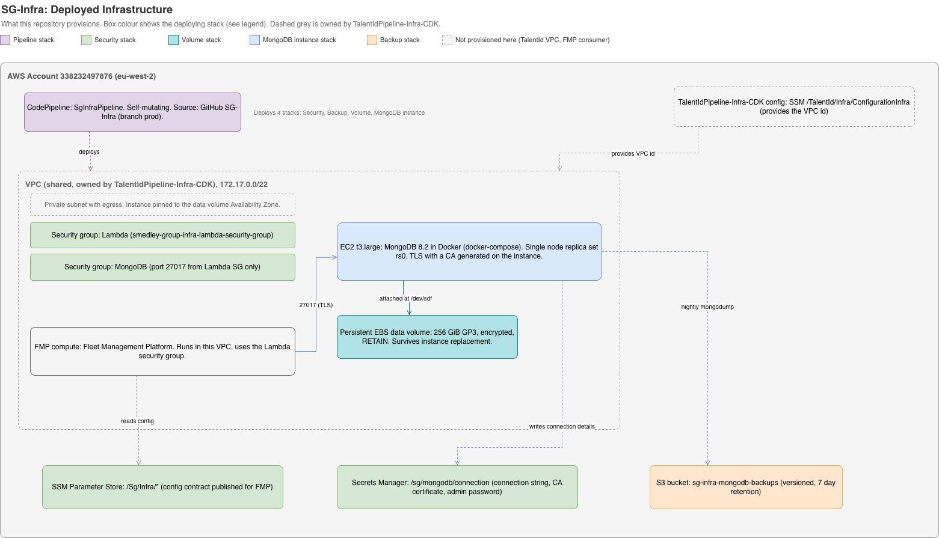
Task: Click the teal Volume stack legend swatch
Action: click(x=174, y=40)
